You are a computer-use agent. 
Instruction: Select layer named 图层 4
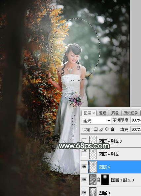tap(104, 167)
